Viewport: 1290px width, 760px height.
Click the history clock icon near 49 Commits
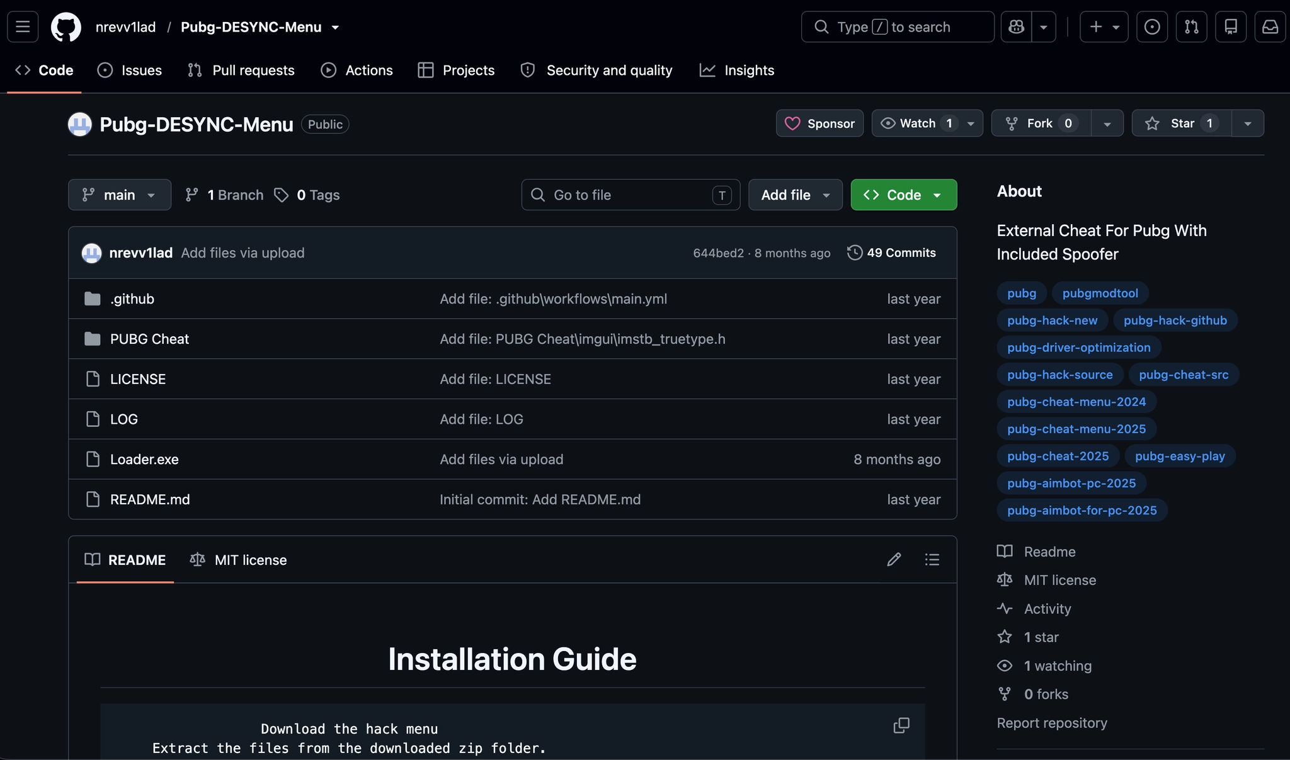(x=855, y=252)
